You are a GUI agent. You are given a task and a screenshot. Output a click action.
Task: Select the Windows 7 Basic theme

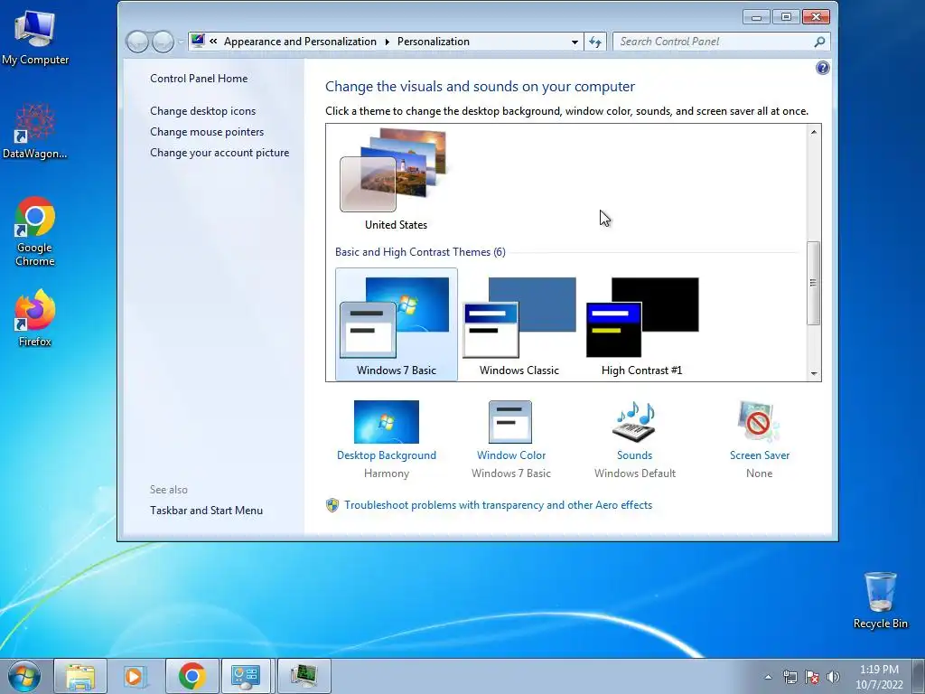[x=397, y=324]
